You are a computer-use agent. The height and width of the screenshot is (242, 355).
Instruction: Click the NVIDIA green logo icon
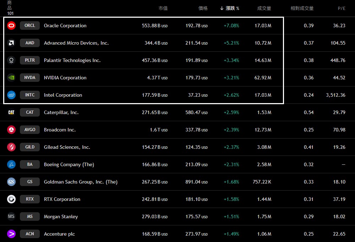pos(11,78)
